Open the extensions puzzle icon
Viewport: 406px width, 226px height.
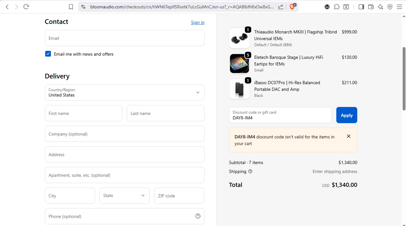(337, 7)
